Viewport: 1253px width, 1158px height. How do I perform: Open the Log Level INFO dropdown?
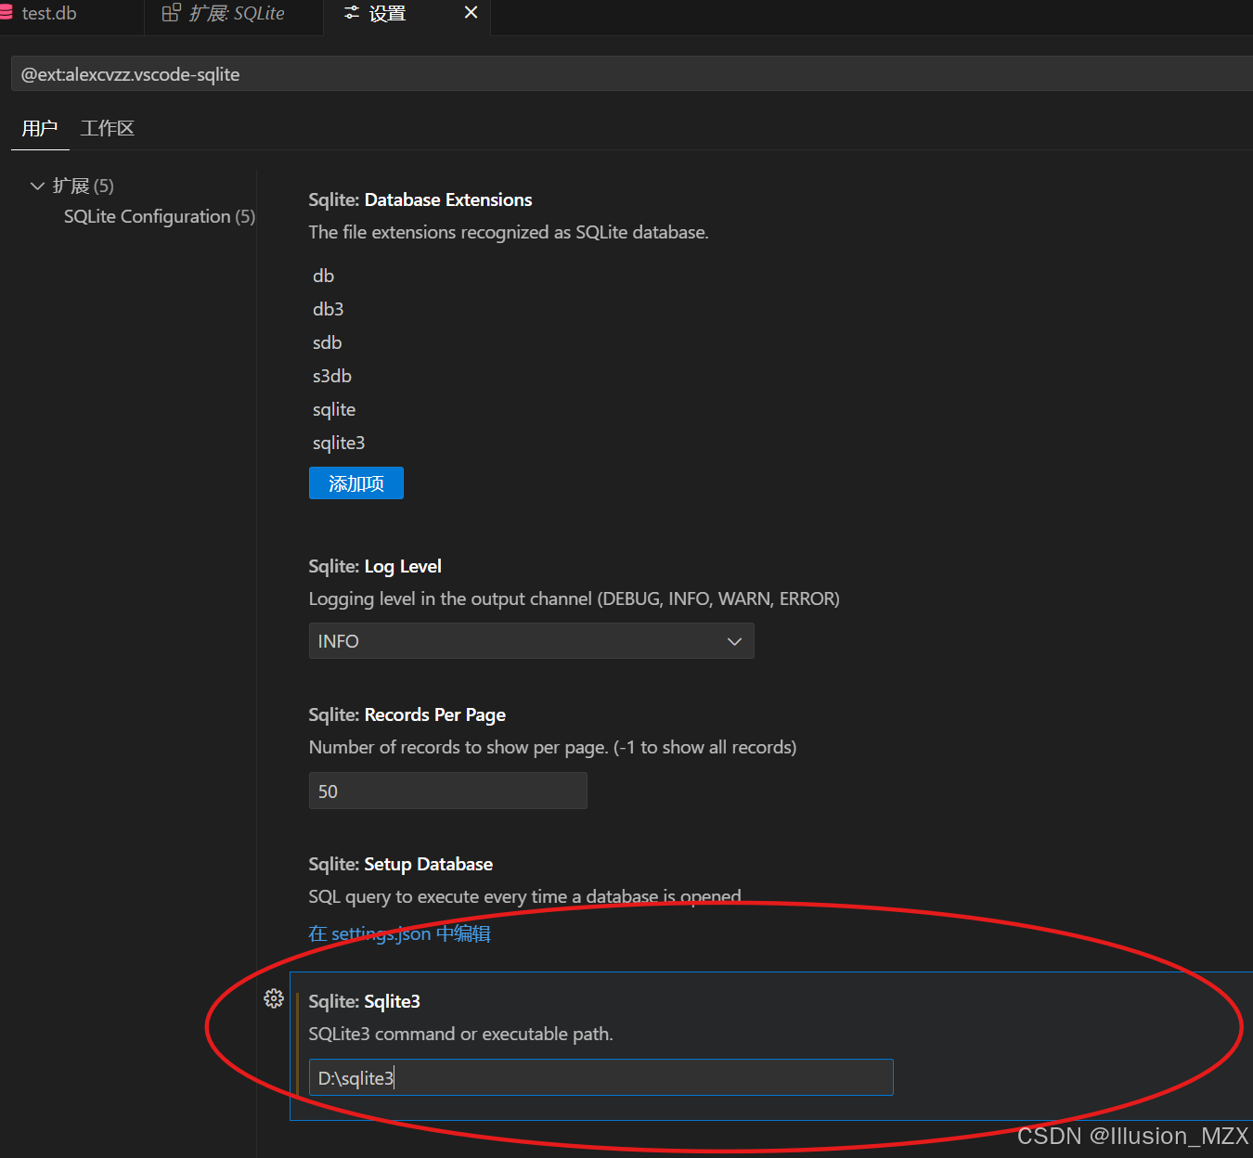(x=531, y=641)
